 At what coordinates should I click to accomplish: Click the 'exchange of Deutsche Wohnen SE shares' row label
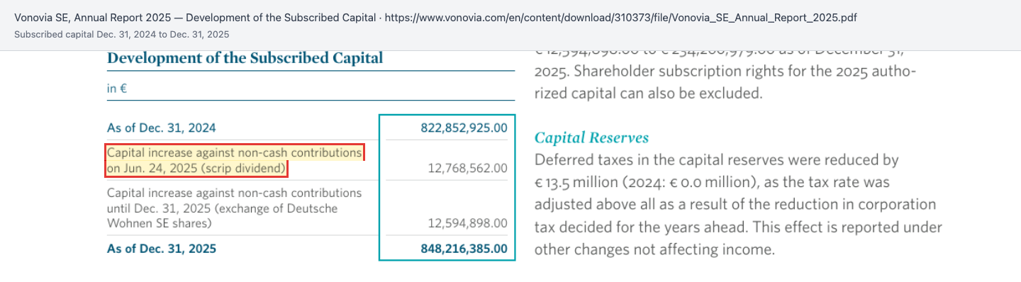(x=234, y=208)
